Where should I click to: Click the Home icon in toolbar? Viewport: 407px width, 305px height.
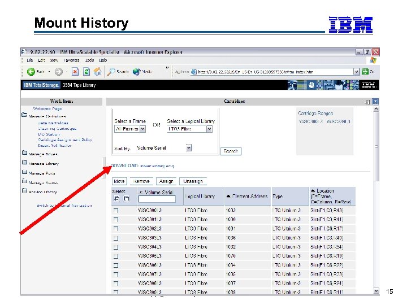click(98, 72)
